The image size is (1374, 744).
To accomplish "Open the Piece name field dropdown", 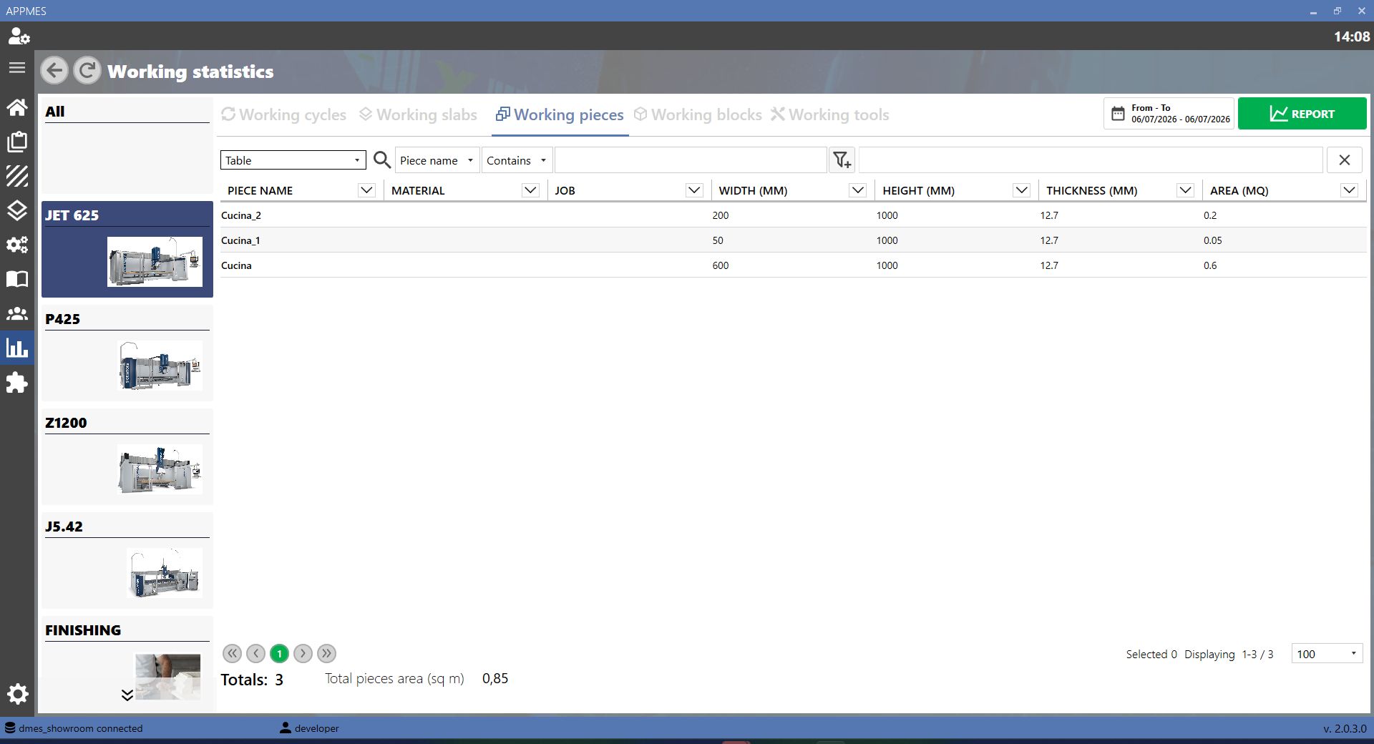I will tap(437, 160).
